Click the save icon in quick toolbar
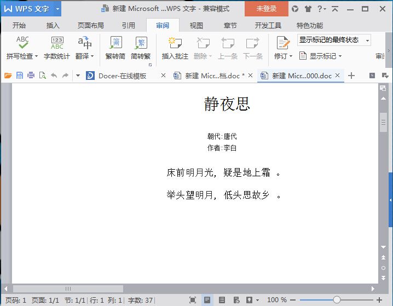The width and height of the screenshot is (393, 306). 20,76
